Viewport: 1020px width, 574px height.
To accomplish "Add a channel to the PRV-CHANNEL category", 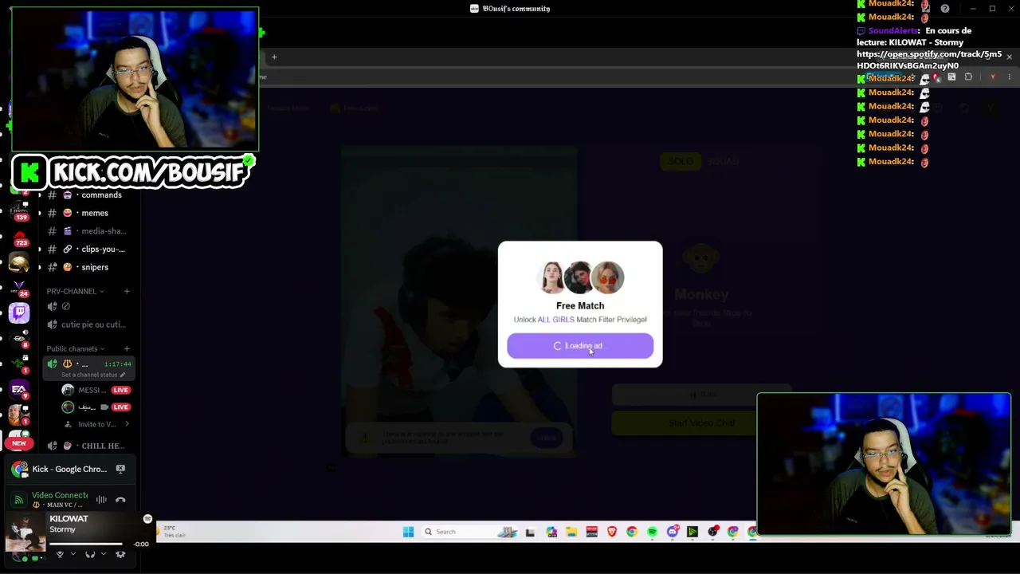I will pyautogui.click(x=127, y=292).
